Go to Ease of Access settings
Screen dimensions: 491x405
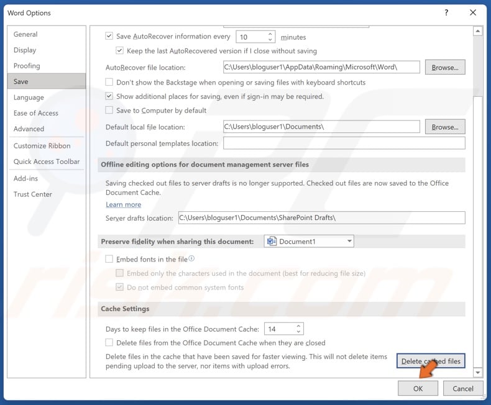[x=47, y=113]
